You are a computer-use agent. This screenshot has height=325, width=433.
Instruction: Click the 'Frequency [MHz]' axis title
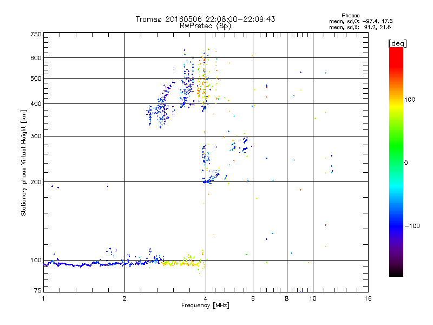click(205, 305)
